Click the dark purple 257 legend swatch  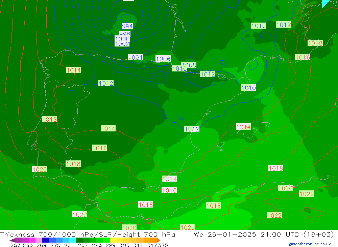click(x=19, y=240)
